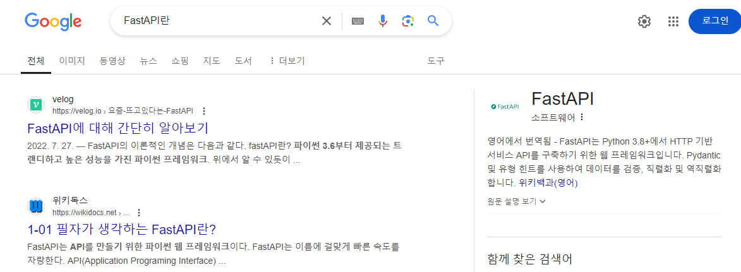Click the 로그인 button
The image size is (741, 272).
[x=714, y=21]
